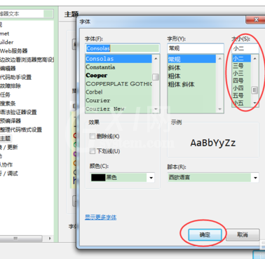The image size is (265, 259).
Task: Click the 确定 button in font dialog
Action: [x=205, y=234]
